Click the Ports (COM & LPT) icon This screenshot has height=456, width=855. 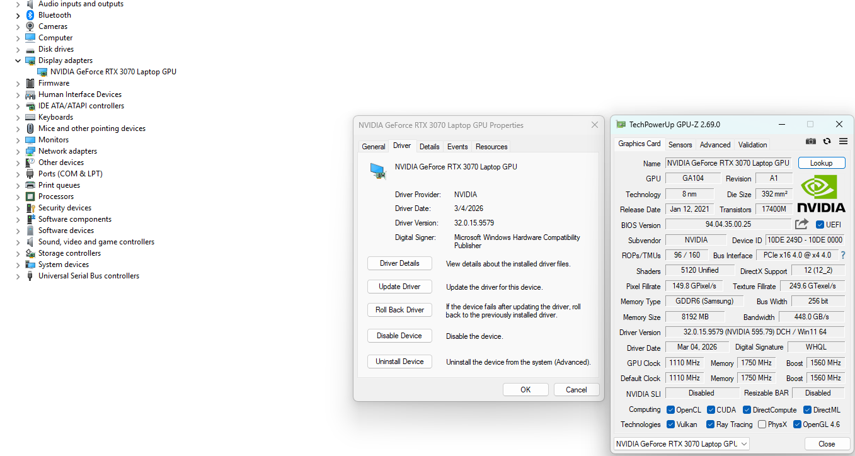coord(30,174)
